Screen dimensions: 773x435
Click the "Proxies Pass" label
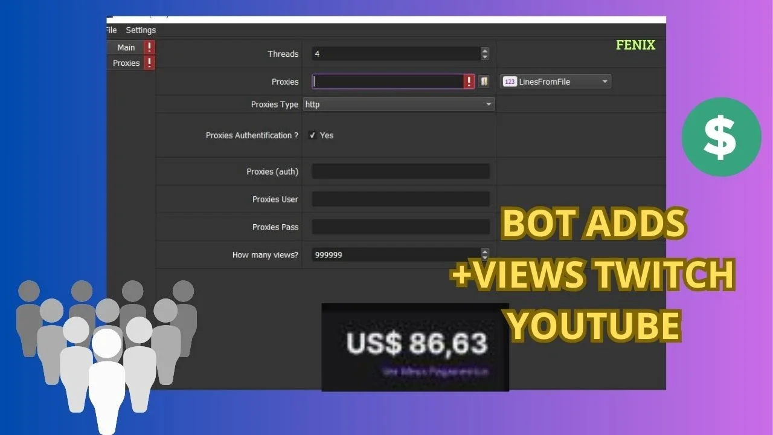point(275,227)
